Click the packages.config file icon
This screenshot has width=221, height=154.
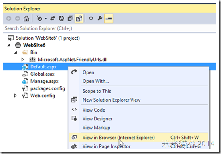(25, 88)
